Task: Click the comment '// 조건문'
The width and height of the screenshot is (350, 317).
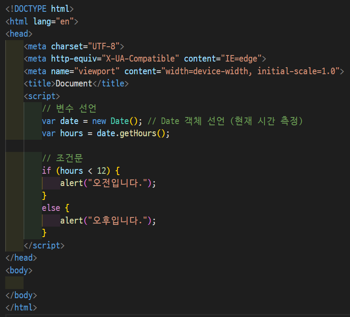Action: 62,158
